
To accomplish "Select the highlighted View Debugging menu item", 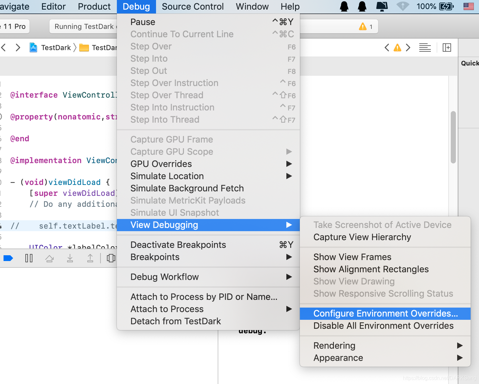I will [208, 225].
